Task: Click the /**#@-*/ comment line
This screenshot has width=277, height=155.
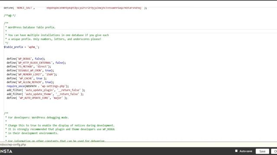Action: coord(10,15)
